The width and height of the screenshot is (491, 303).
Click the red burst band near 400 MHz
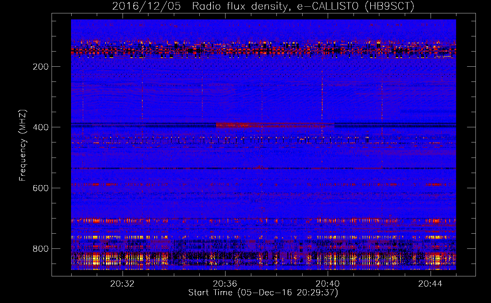[275, 125]
